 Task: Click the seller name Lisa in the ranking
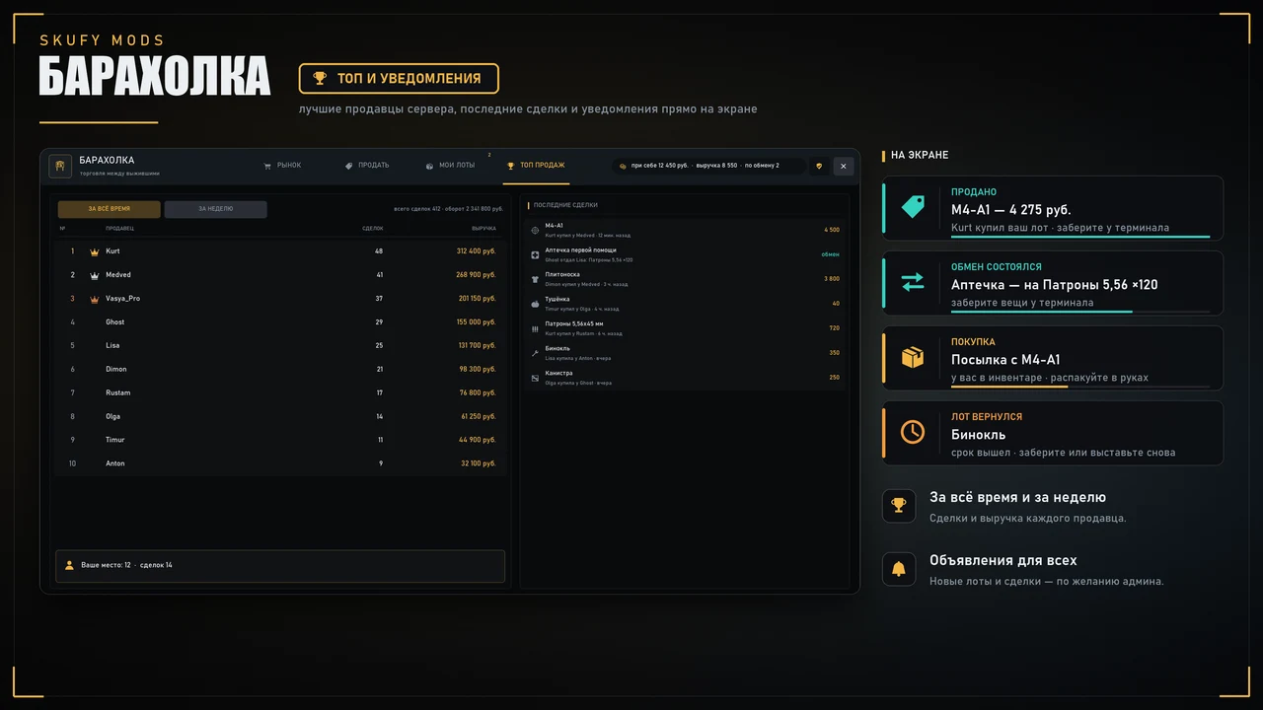[x=112, y=346]
